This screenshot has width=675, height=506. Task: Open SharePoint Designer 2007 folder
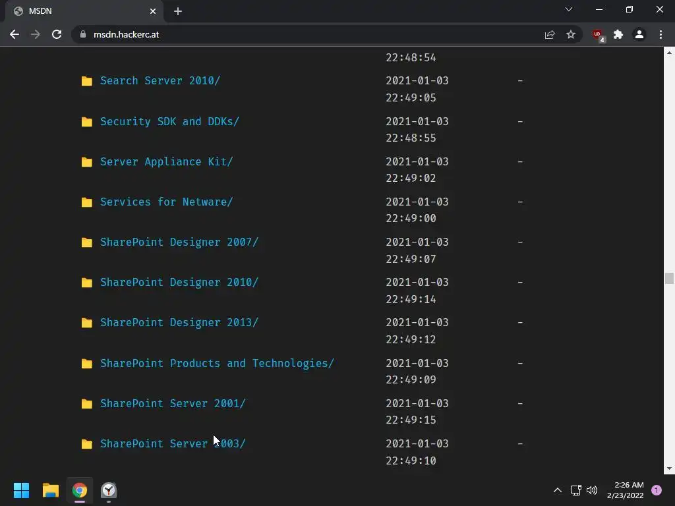179,242
